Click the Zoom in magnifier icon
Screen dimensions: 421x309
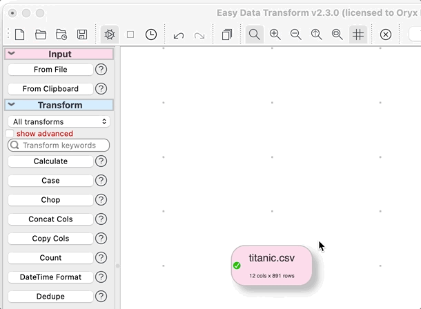pyautogui.click(x=275, y=34)
